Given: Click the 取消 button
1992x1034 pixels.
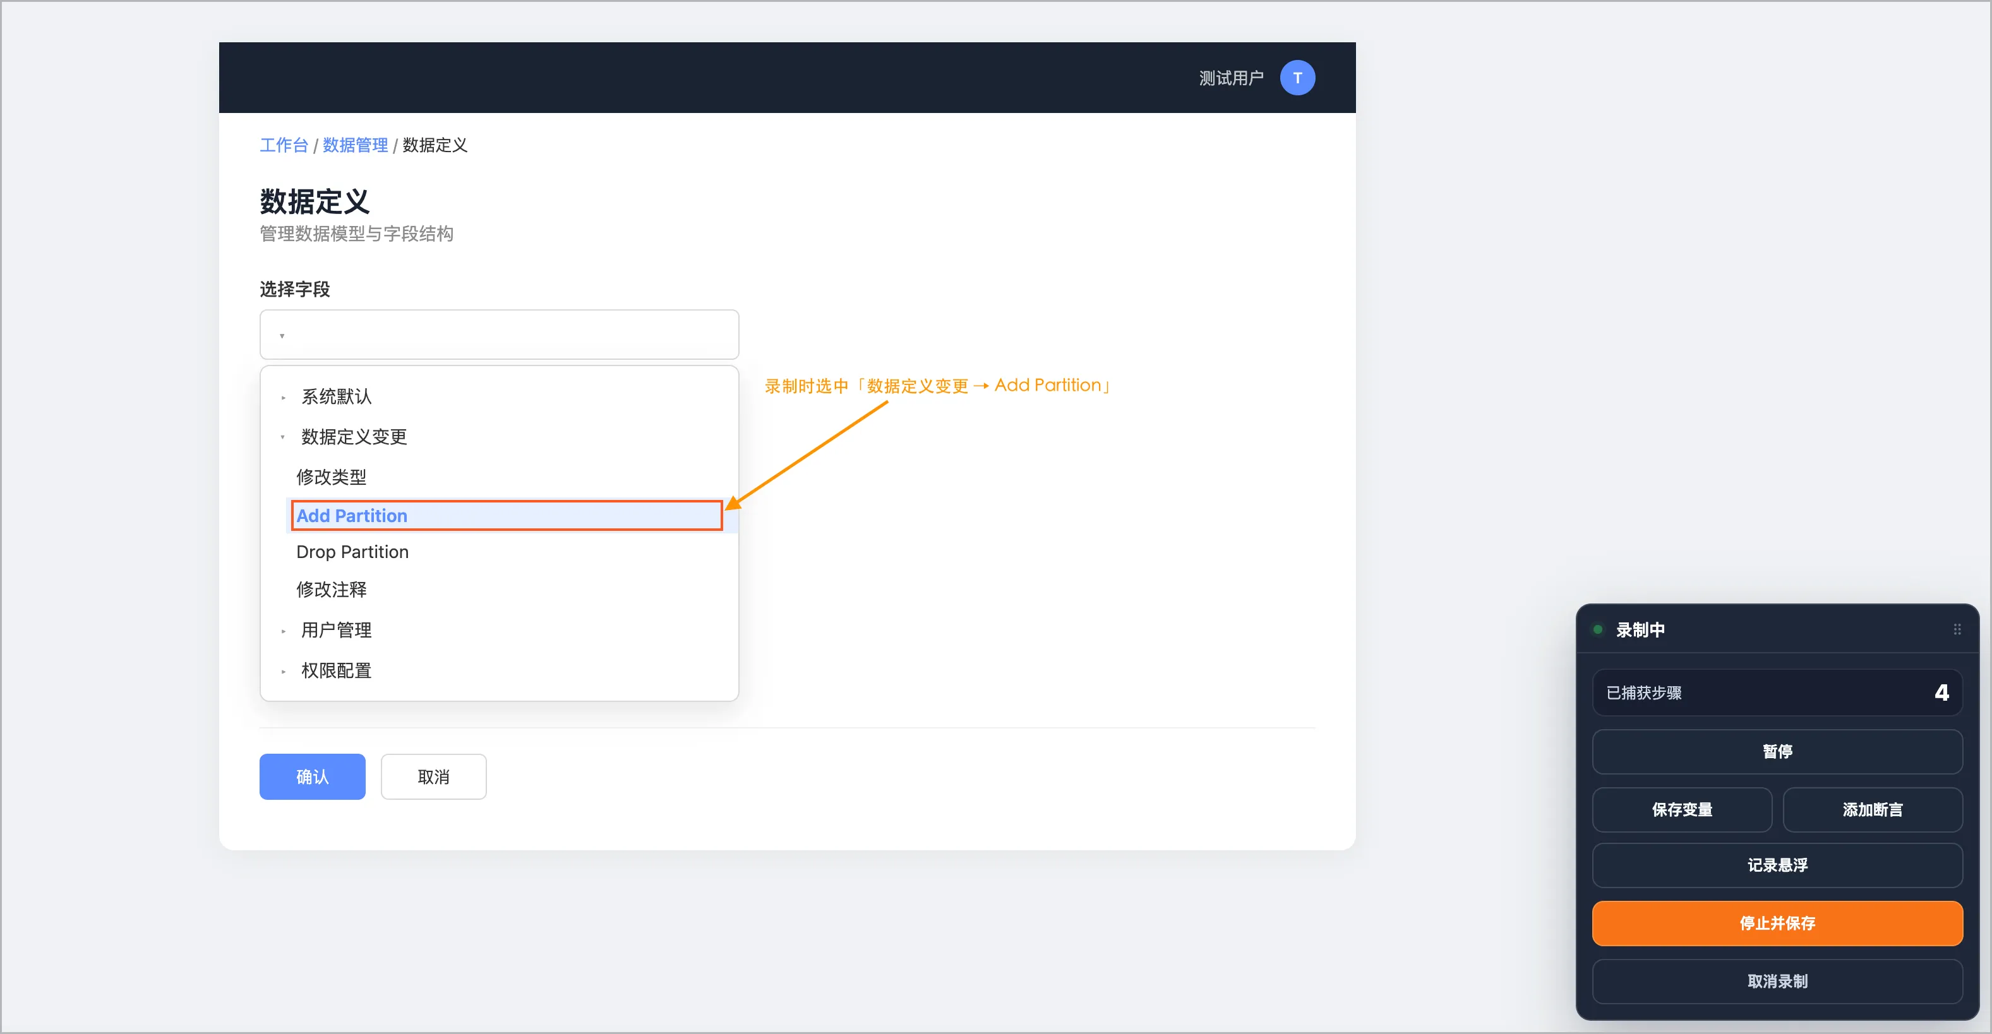Looking at the screenshot, I should coord(433,776).
